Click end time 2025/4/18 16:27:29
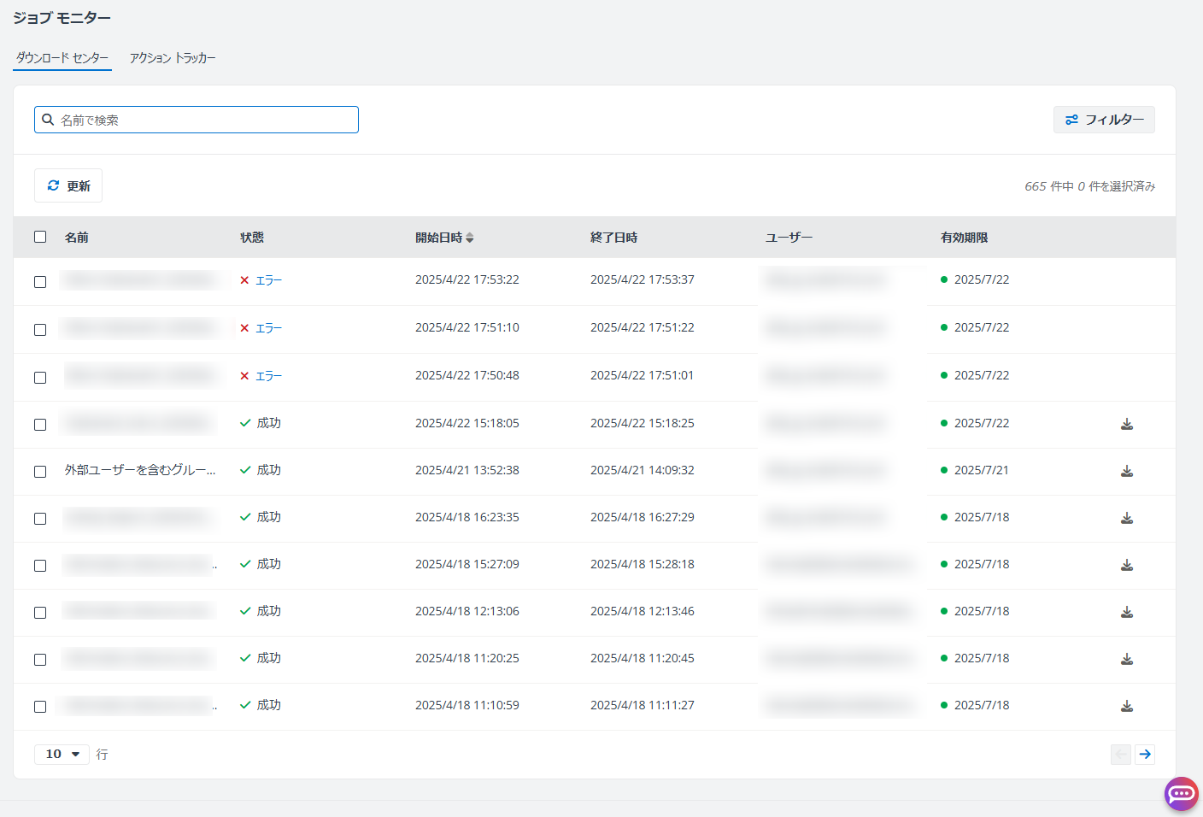 [643, 517]
